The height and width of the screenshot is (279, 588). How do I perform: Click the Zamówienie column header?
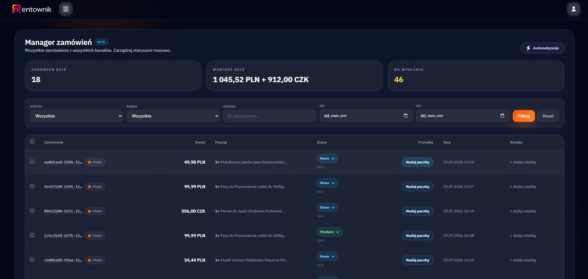click(x=54, y=142)
